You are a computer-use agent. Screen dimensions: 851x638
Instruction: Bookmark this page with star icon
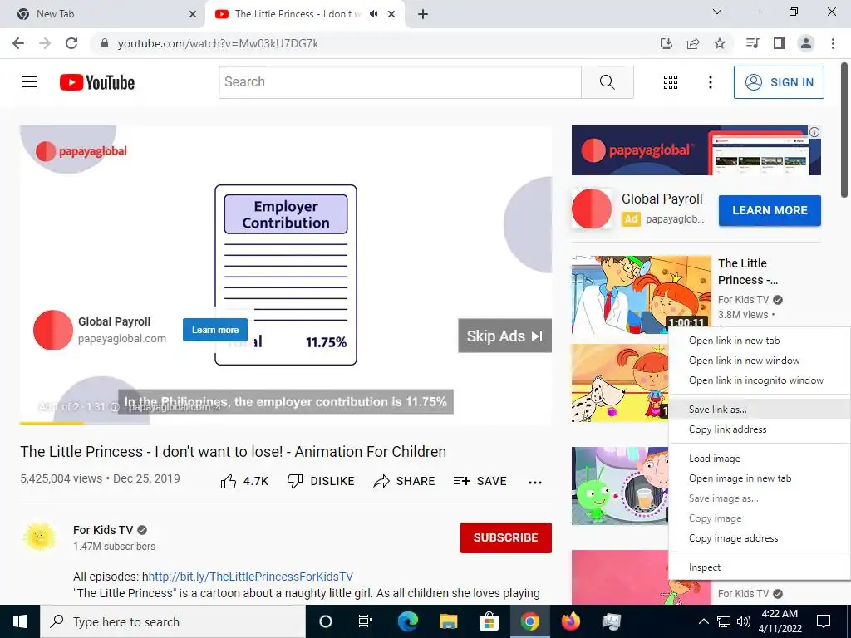click(719, 43)
